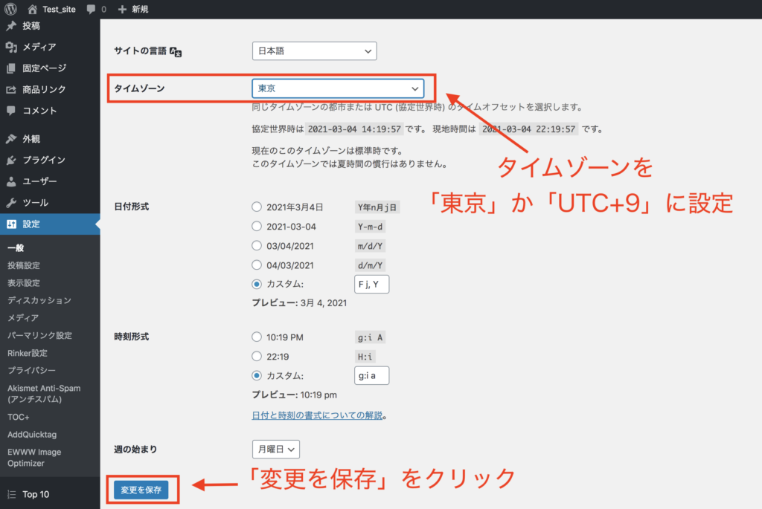The image size is (762, 509).
Task: Open 日付と時刻の書式についての解説 link
Action: click(317, 415)
